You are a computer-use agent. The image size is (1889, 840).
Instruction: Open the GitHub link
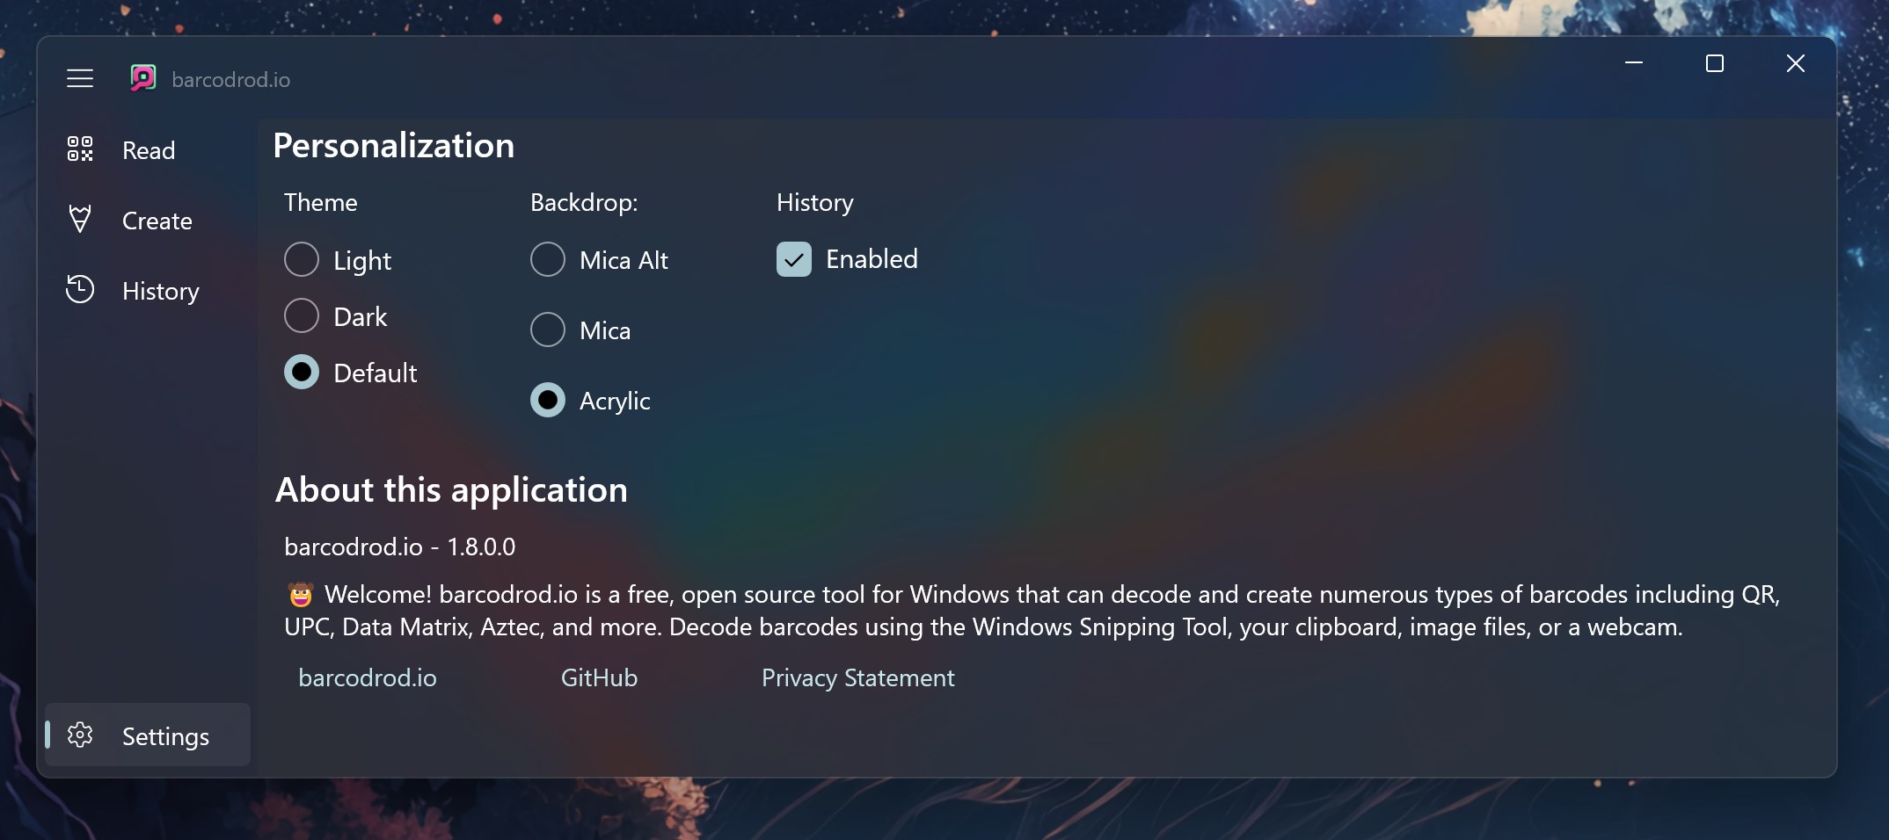(599, 677)
